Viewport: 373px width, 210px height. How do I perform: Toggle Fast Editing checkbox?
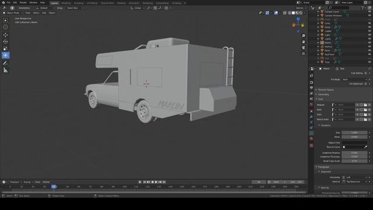[x=365, y=73]
